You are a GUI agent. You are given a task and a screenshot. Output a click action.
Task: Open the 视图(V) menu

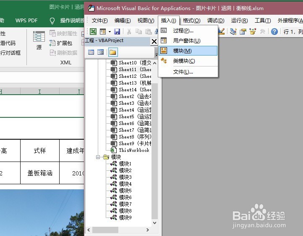(146, 20)
